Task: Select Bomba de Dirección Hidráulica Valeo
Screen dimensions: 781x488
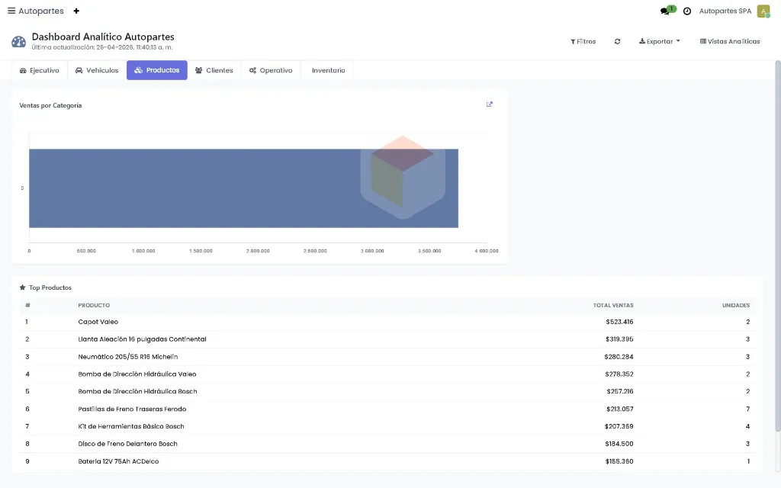Action: 387,374
